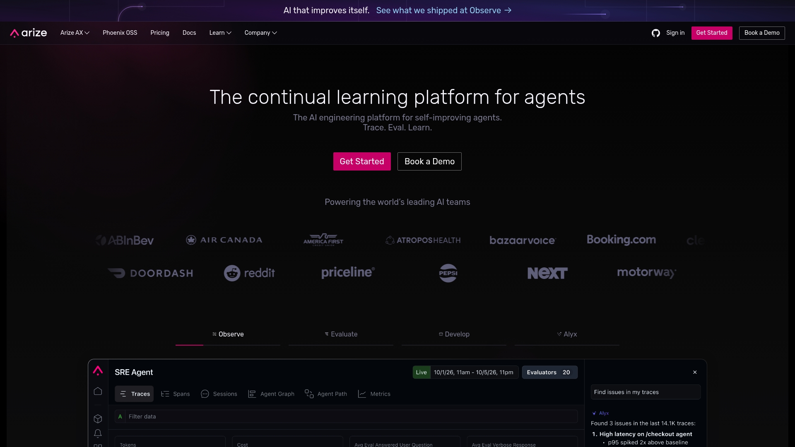Click the Pepsi logo
The image size is (795, 447).
[448, 273]
